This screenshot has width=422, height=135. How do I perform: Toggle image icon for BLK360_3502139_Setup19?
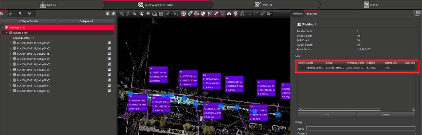(109, 43)
